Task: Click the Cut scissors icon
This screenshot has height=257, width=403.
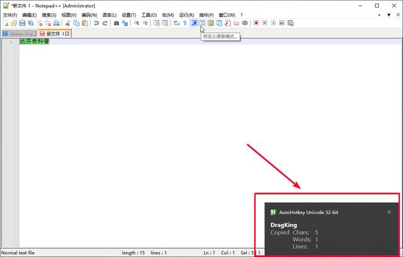Action: (67, 23)
